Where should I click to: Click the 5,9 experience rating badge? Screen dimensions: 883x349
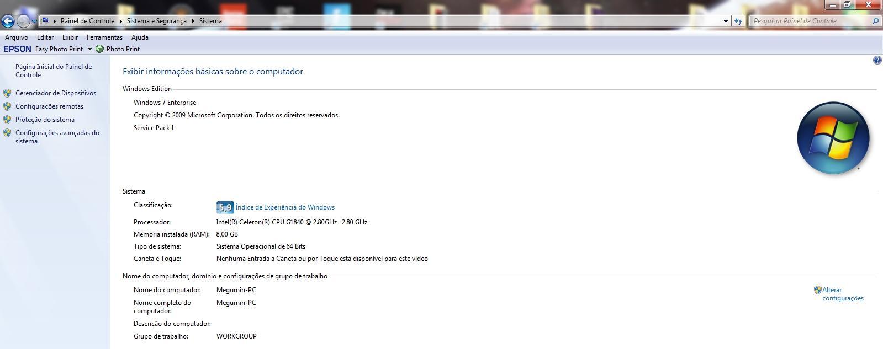tap(225, 207)
